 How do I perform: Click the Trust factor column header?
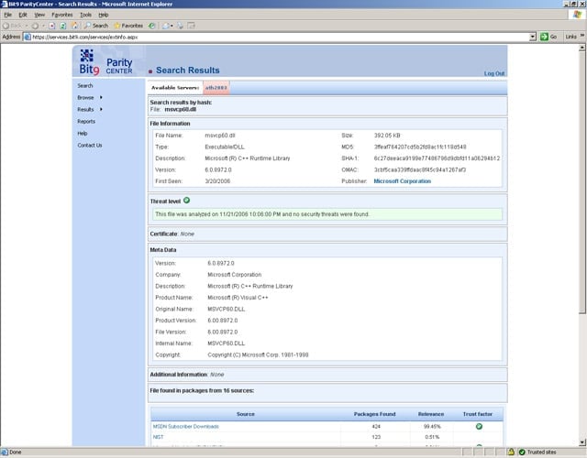478,414
